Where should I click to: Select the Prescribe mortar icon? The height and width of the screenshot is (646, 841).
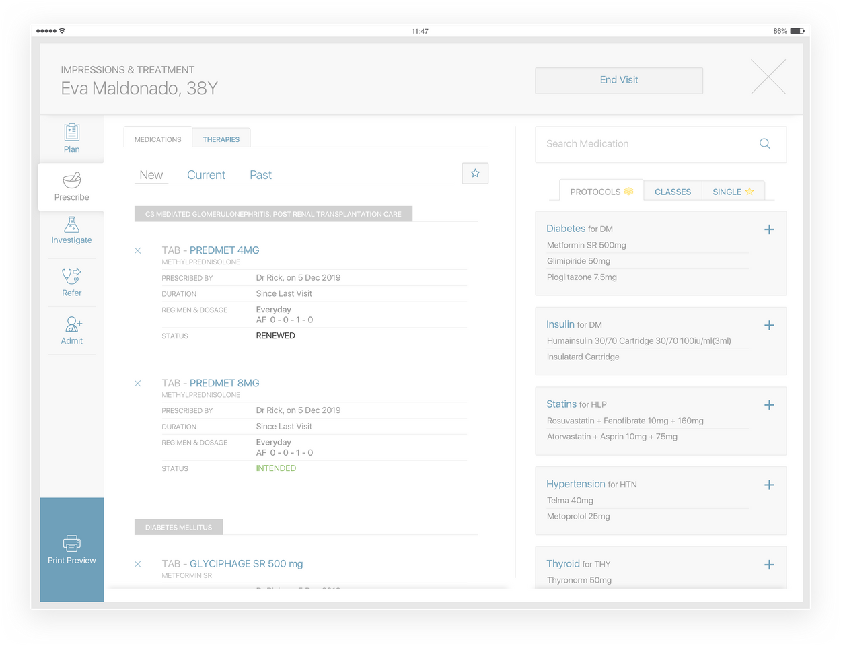coord(71,180)
